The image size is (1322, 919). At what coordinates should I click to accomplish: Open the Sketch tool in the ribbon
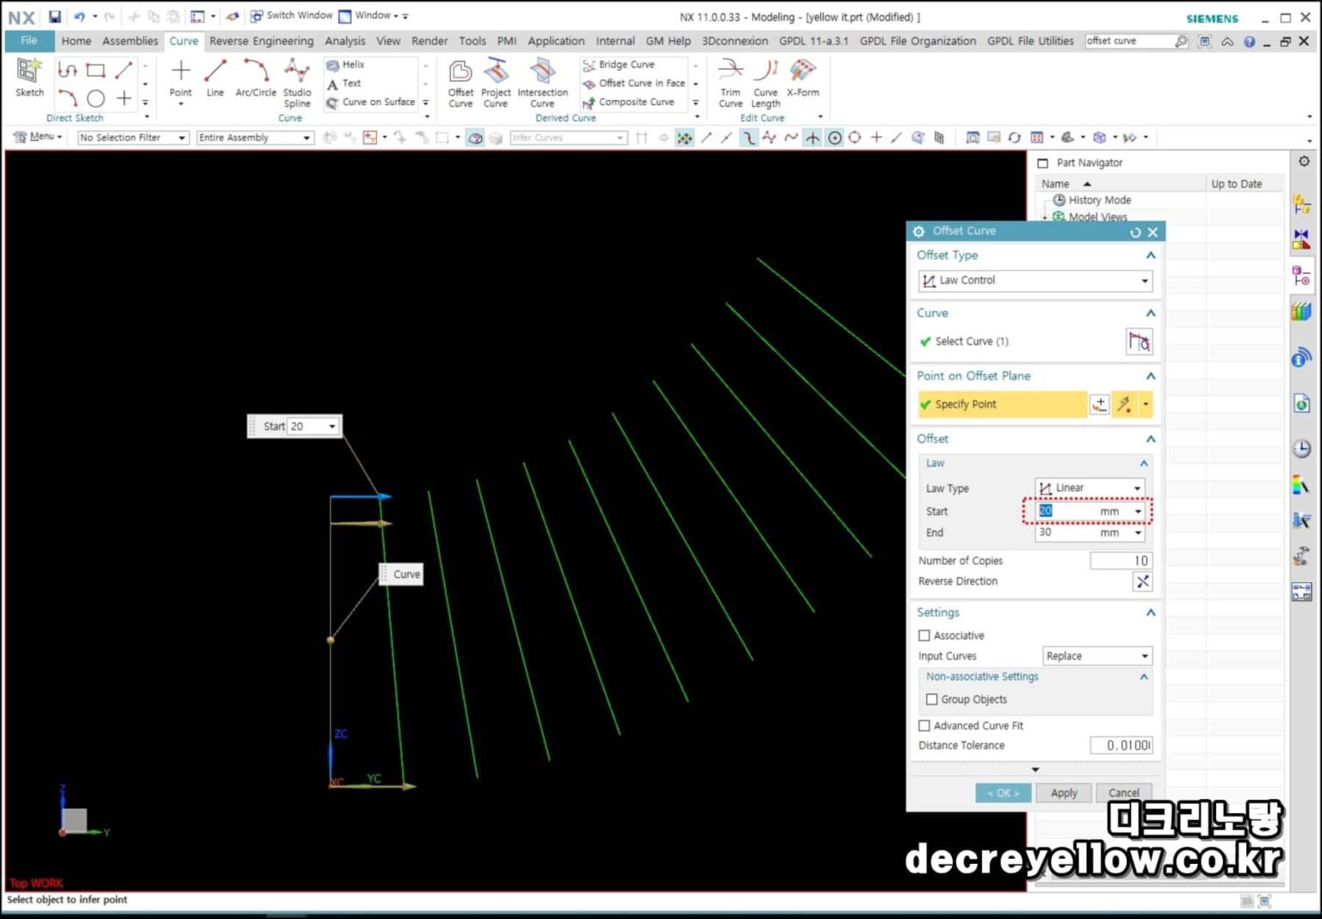point(29,78)
